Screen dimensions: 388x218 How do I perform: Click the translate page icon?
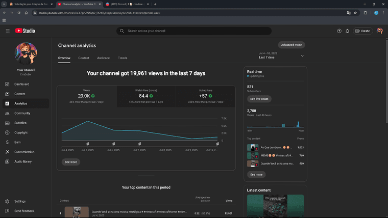click(349, 13)
